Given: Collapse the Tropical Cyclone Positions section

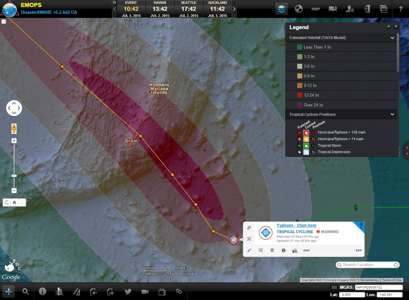Looking at the screenshot, I should click(392, 114).
